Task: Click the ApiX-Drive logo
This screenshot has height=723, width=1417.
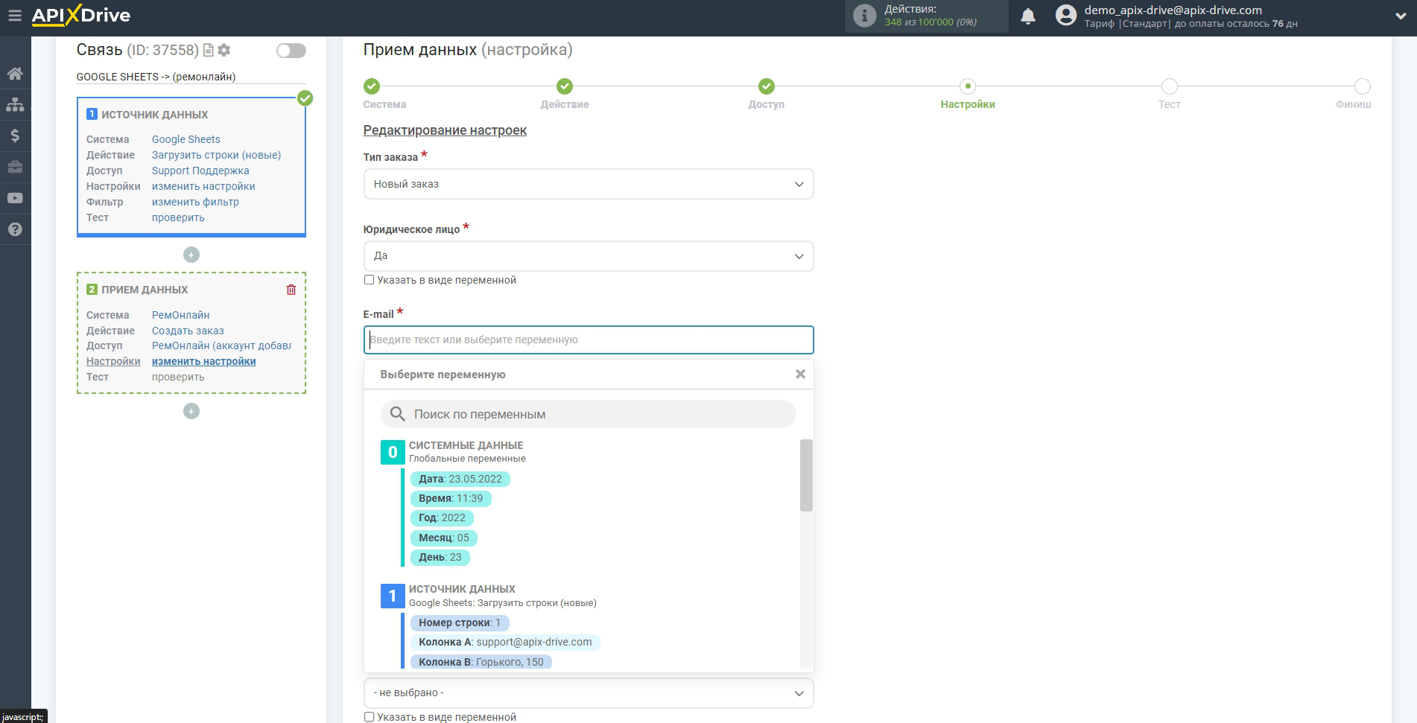Action: click(x=81, y=15)
